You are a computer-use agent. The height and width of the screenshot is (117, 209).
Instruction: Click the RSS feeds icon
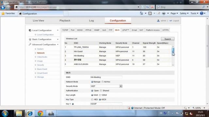pyautogui.click(x=150, y=13)
